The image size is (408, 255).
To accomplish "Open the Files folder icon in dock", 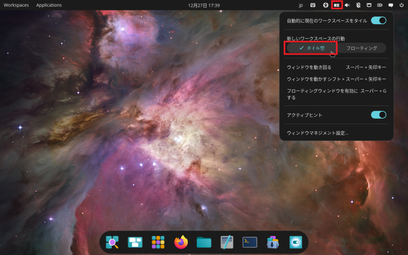I will [x=204, y=242].
